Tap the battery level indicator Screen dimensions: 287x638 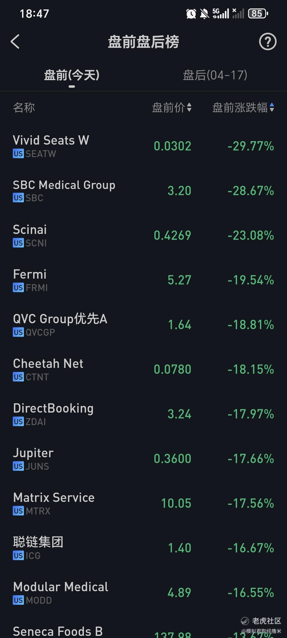[258, 14]
